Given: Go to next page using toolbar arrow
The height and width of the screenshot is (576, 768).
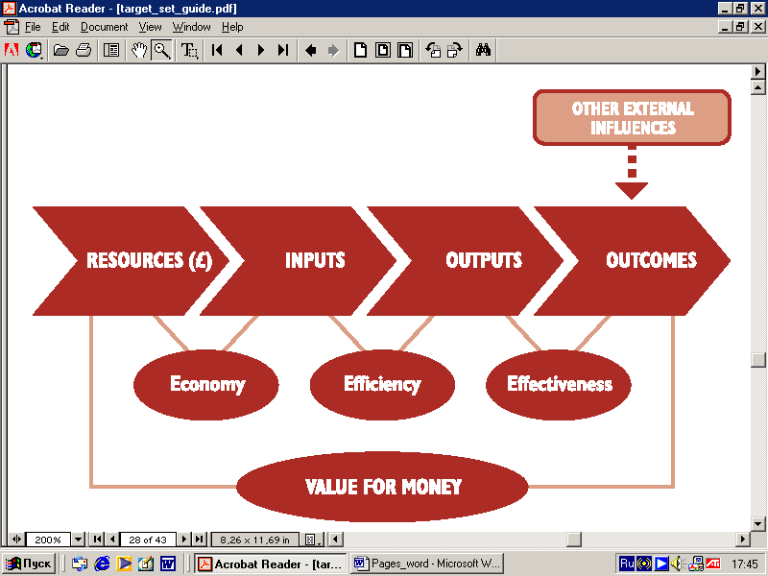Looking at the screenshot, I should (x=261, y=50).
